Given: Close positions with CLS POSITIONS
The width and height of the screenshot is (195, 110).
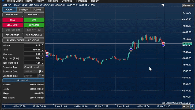Looking at the screenshot, I should coord(34,35).
